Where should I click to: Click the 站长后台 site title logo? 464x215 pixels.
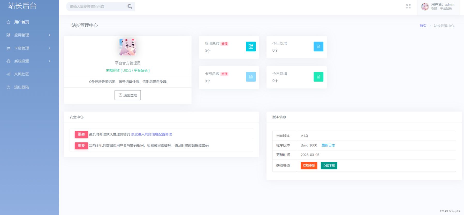pos(22,6)
